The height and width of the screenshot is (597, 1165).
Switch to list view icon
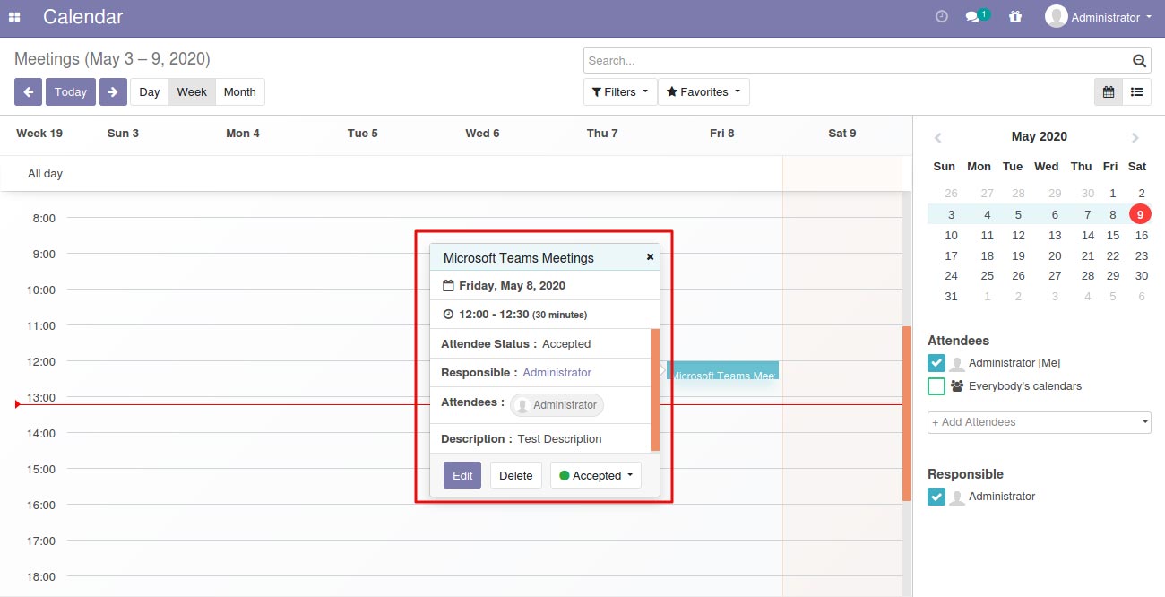1137,91
